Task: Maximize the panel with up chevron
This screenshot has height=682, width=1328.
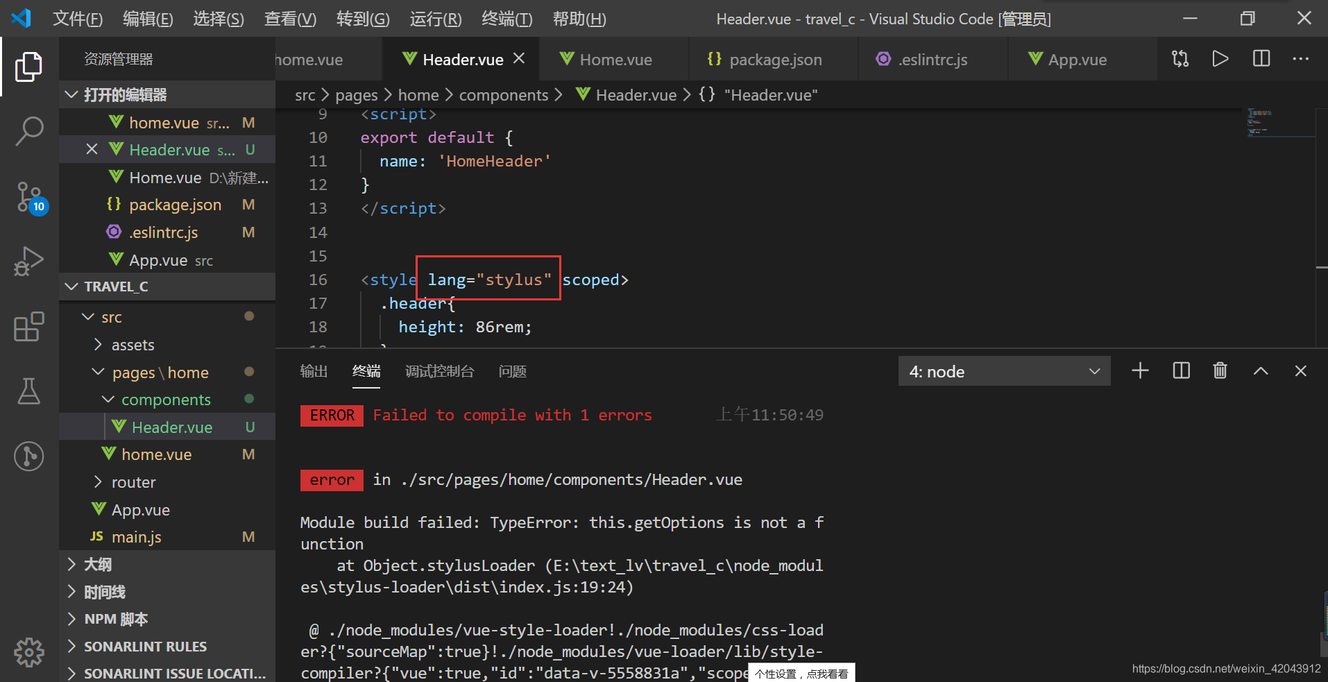Action: pyautogui.click(x=1261, y=371)
